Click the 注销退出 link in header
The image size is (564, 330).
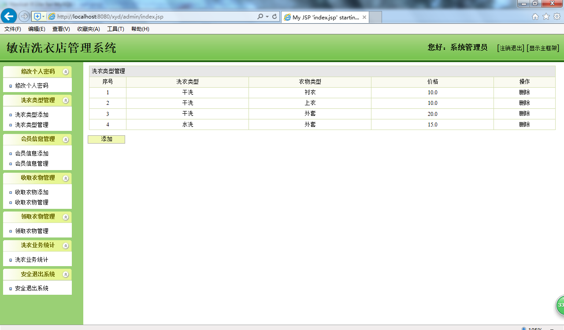tap(512, 48)
